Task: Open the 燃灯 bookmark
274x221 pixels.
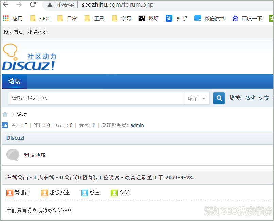Action: pyautogui.click(x=148, y=18)
